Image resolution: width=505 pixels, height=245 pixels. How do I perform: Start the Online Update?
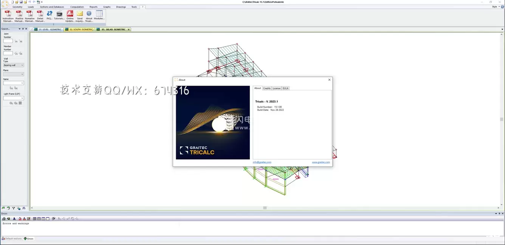tap(70, 16)
